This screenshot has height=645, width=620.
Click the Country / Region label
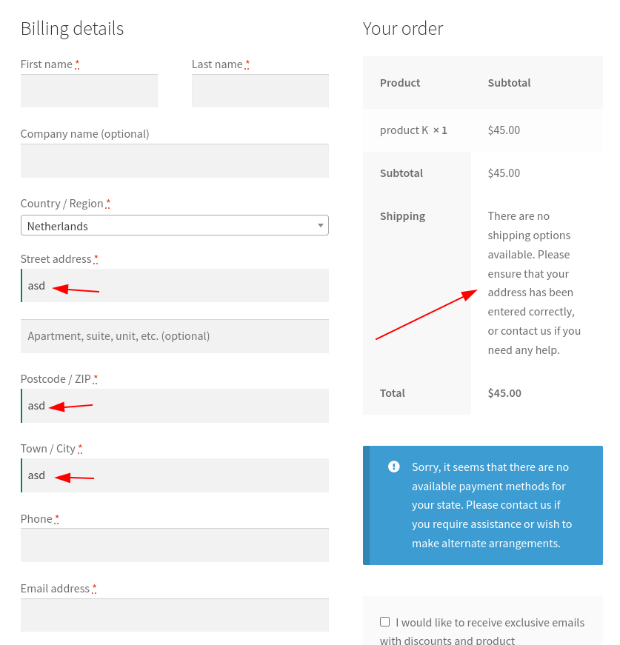tap(61, 204)
